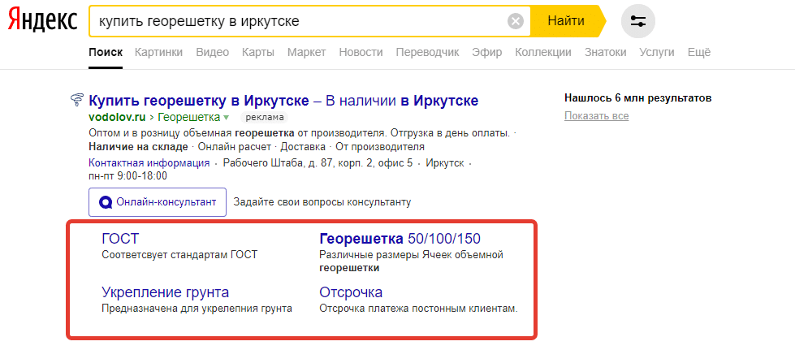
Task: Select the Поиск tab
Action: tap(106, 52)
